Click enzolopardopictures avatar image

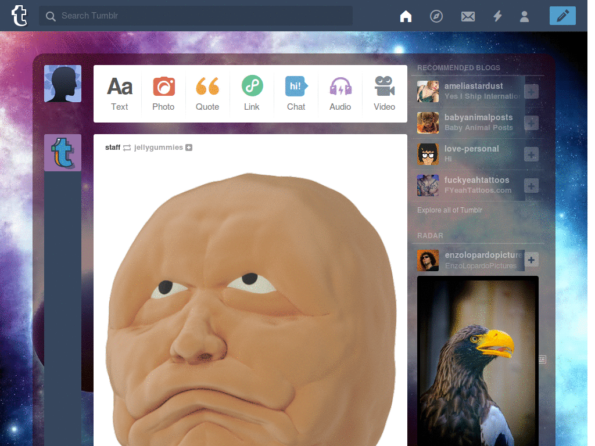point(428,260)
